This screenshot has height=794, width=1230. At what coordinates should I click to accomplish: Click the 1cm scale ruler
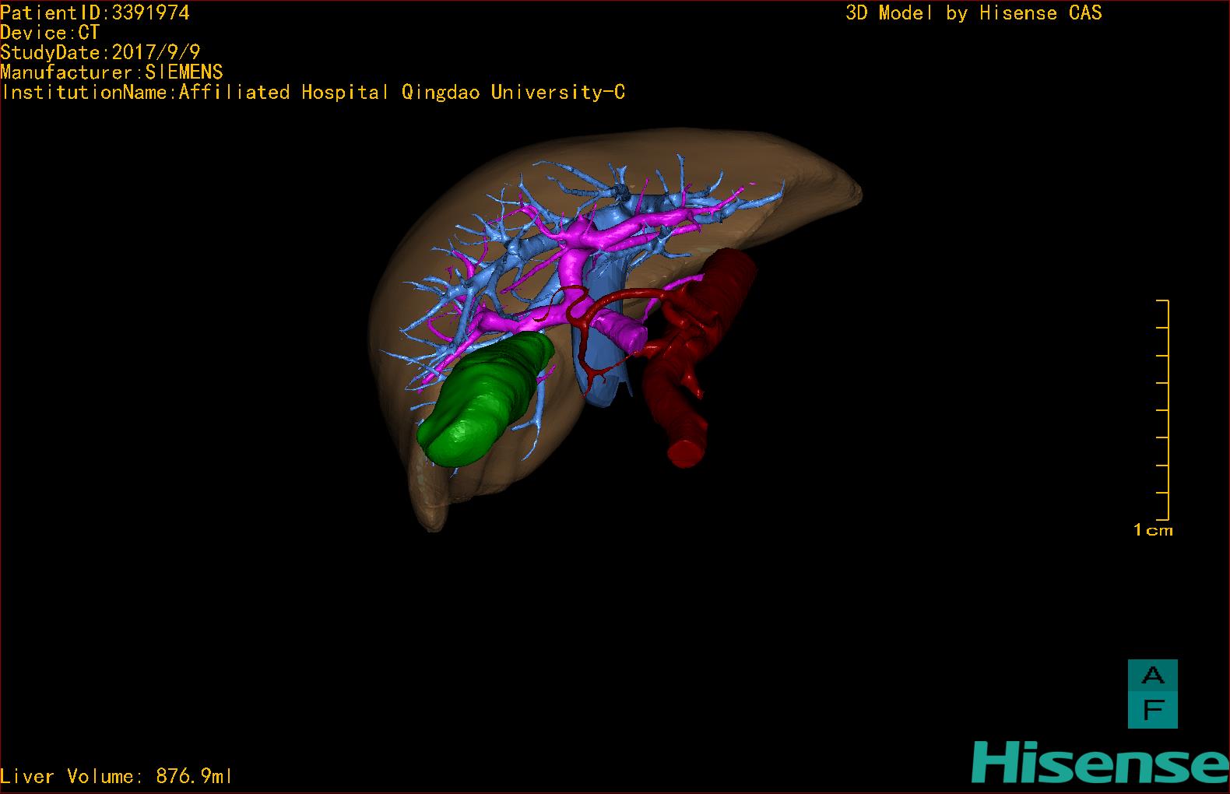[x=1163, y=409]
